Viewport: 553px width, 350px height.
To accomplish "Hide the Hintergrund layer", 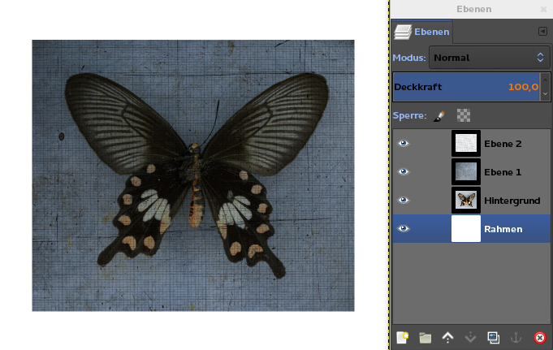I will click(x=404, y=200).
